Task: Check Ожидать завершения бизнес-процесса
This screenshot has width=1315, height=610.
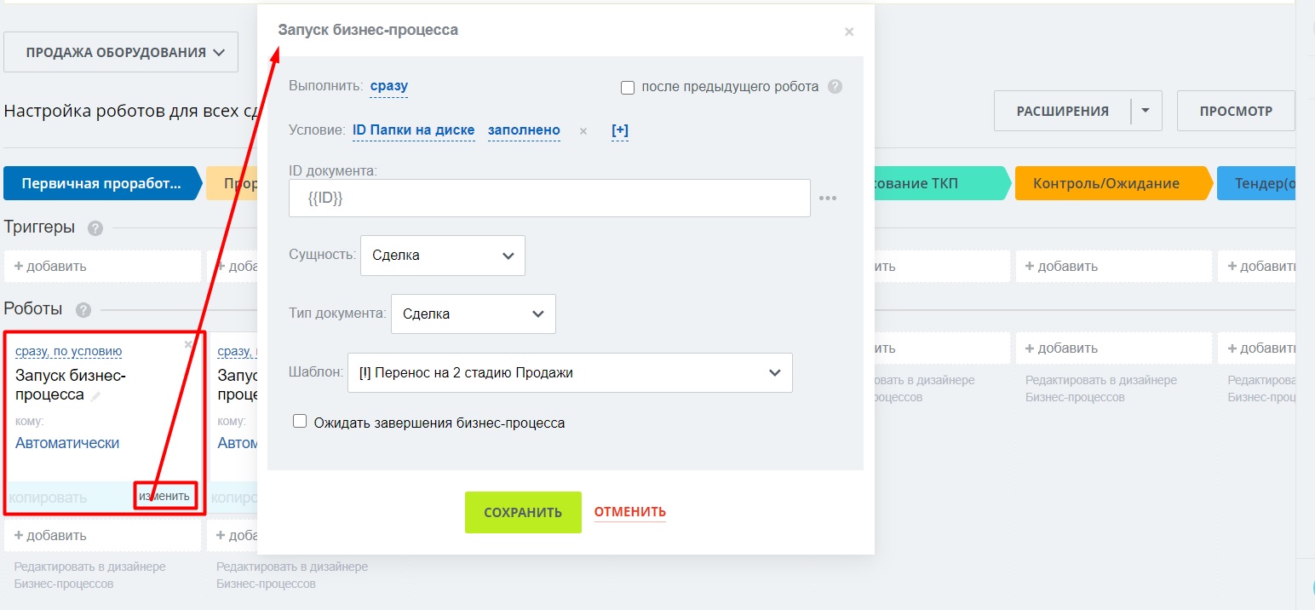Action: (300, 422)
